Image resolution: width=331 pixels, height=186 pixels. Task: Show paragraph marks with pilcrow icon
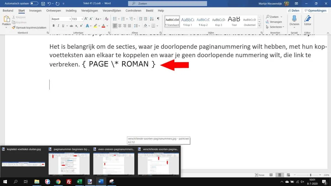158,19
